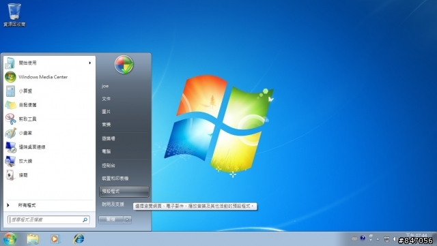Click the blue help question-mark tray icon

coord(363,238)
